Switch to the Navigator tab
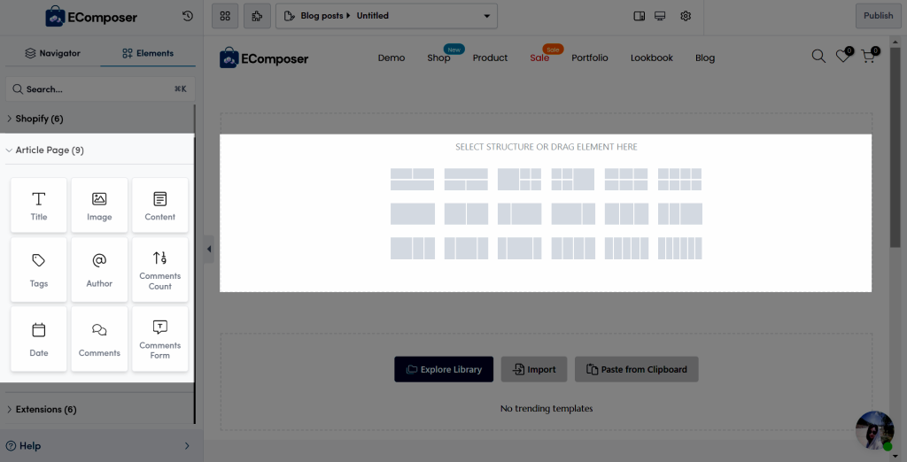 (52, 53)
